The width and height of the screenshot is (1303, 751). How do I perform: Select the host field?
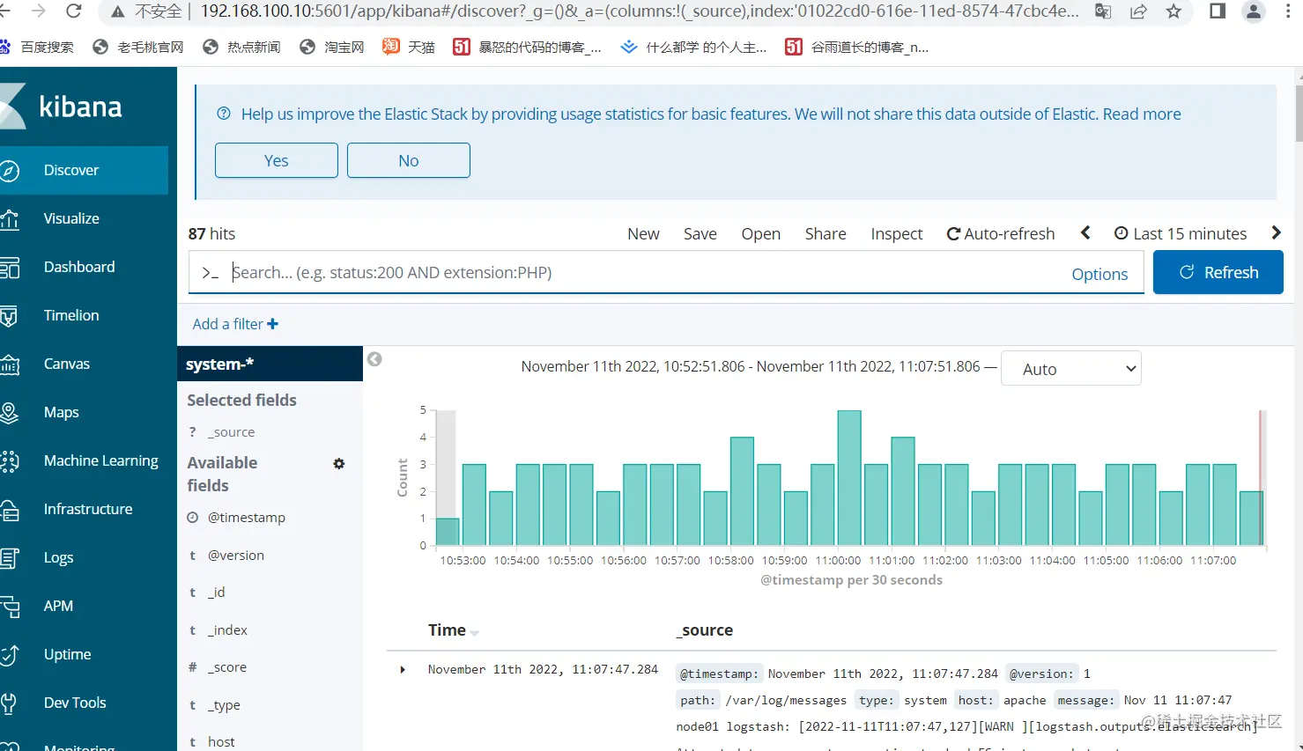[221, 742]
